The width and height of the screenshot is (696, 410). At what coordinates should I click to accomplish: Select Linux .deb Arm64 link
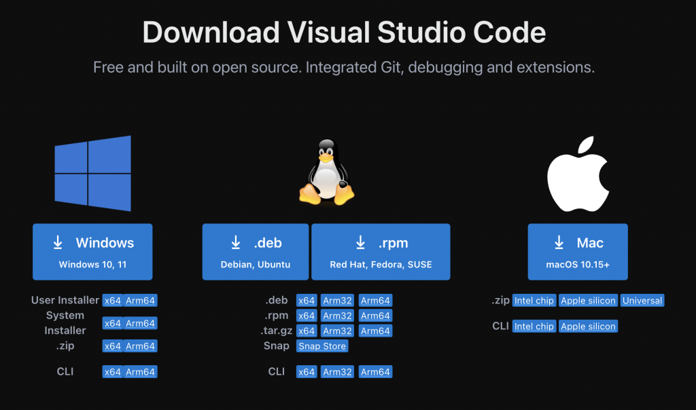pos(375,301)
